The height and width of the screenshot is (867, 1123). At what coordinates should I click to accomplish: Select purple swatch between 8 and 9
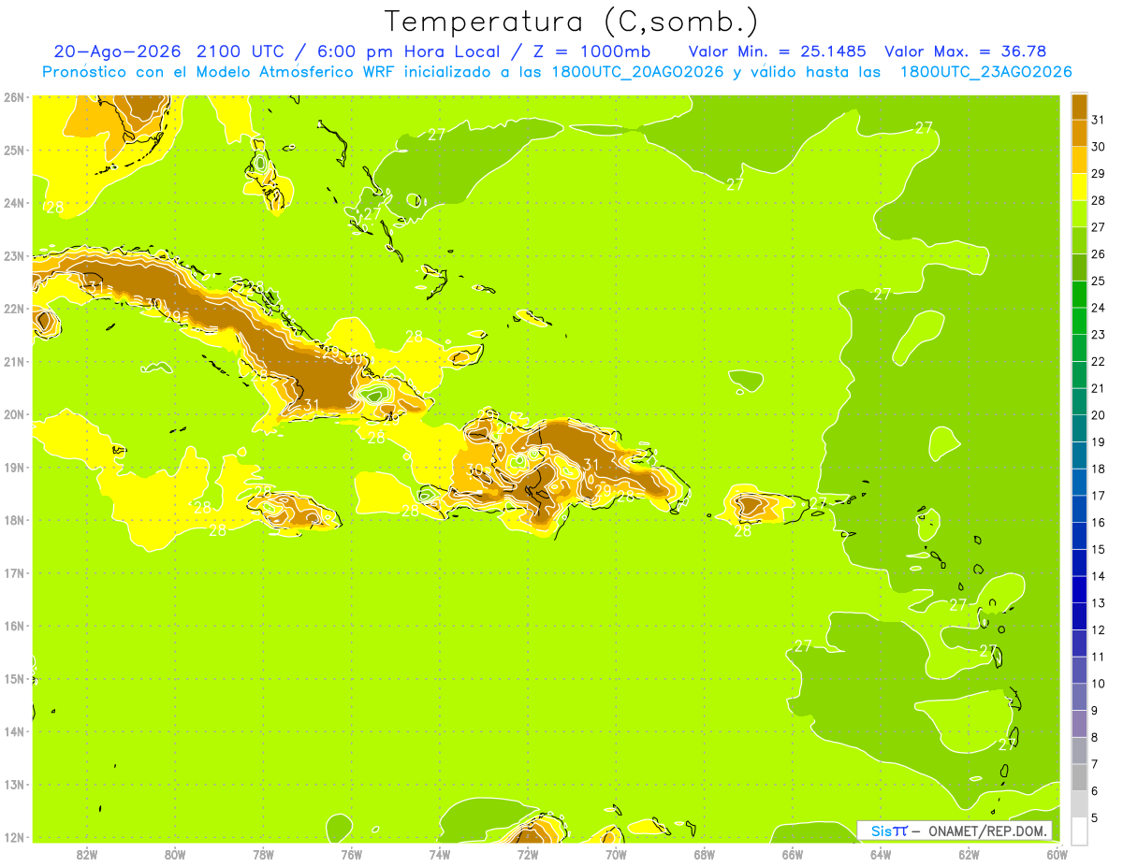coord(1079,724)
